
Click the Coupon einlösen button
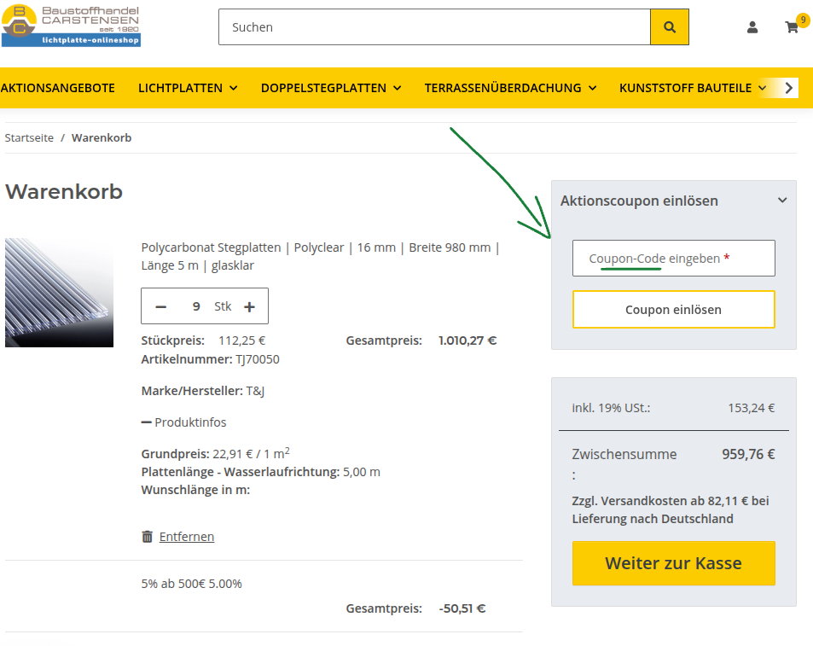[673, 309]
